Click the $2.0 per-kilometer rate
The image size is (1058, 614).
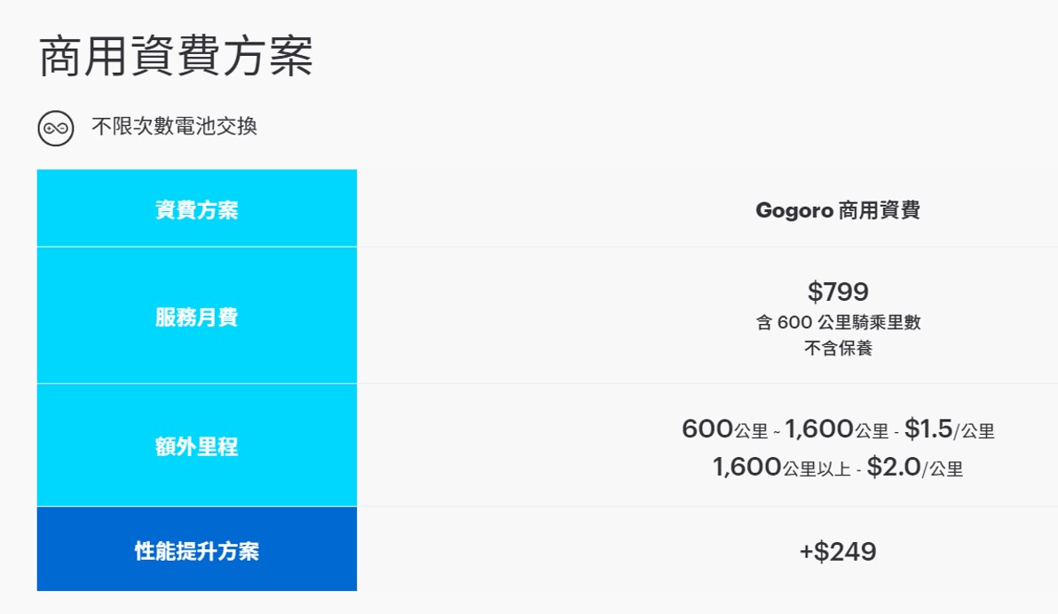pyautogui.click(x=893, y=467)
